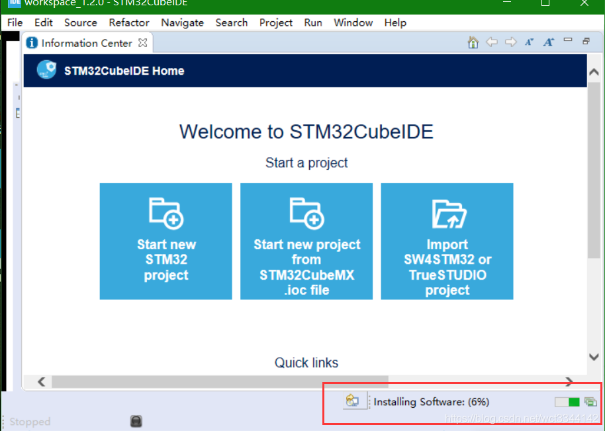Click the Stopped status text
This screenshot has height=431, width=605.
[x=30, y=422]
